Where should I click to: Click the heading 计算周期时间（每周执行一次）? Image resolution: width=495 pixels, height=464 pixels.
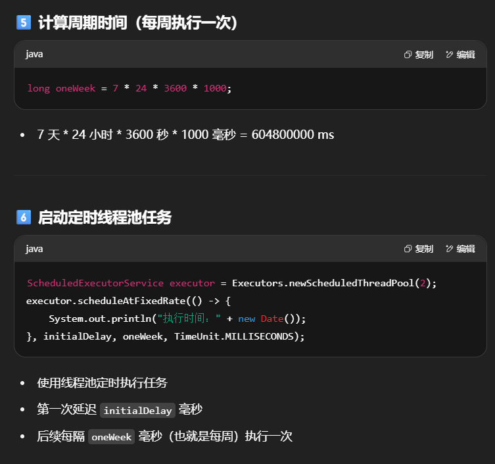(x=137, y=23)
